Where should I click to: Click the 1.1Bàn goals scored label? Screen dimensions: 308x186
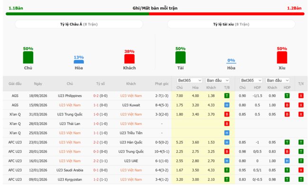point(16,8)
